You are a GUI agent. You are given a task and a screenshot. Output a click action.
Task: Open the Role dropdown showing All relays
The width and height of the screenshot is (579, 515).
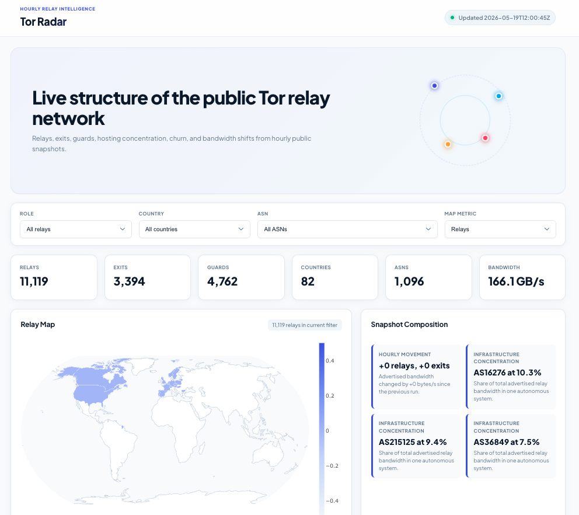(x=76, y=229)
